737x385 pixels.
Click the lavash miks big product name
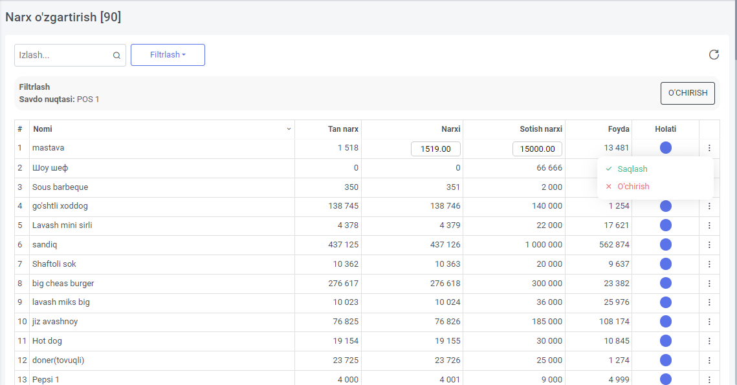(61, 302)
